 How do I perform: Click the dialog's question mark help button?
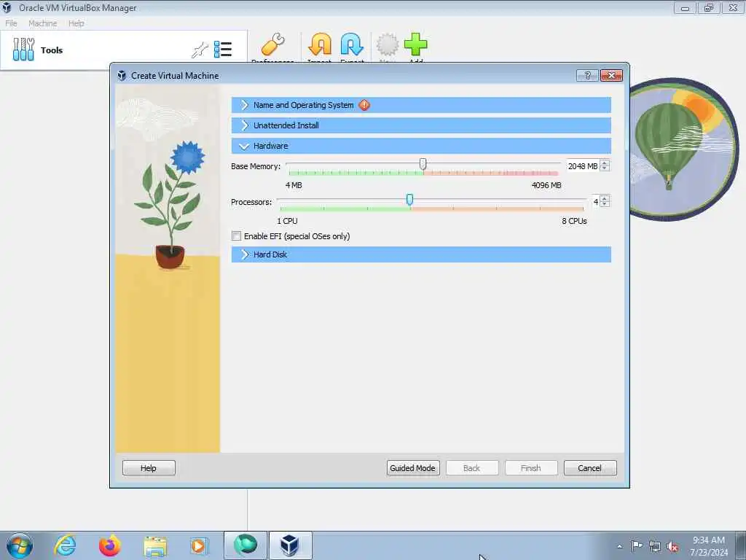point(587,75)
